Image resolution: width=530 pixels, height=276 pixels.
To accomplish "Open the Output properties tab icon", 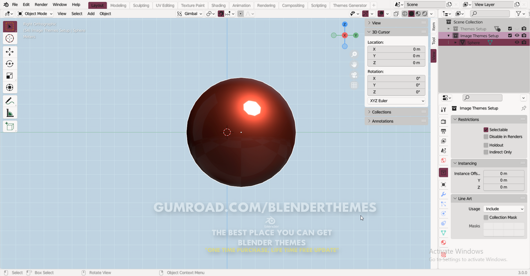I will pyautogui.click(x=444, y=131).
